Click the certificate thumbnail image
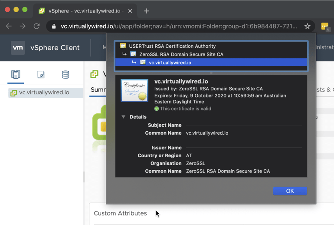The width and height of the screenshot is (334, 225). point(134,90)
